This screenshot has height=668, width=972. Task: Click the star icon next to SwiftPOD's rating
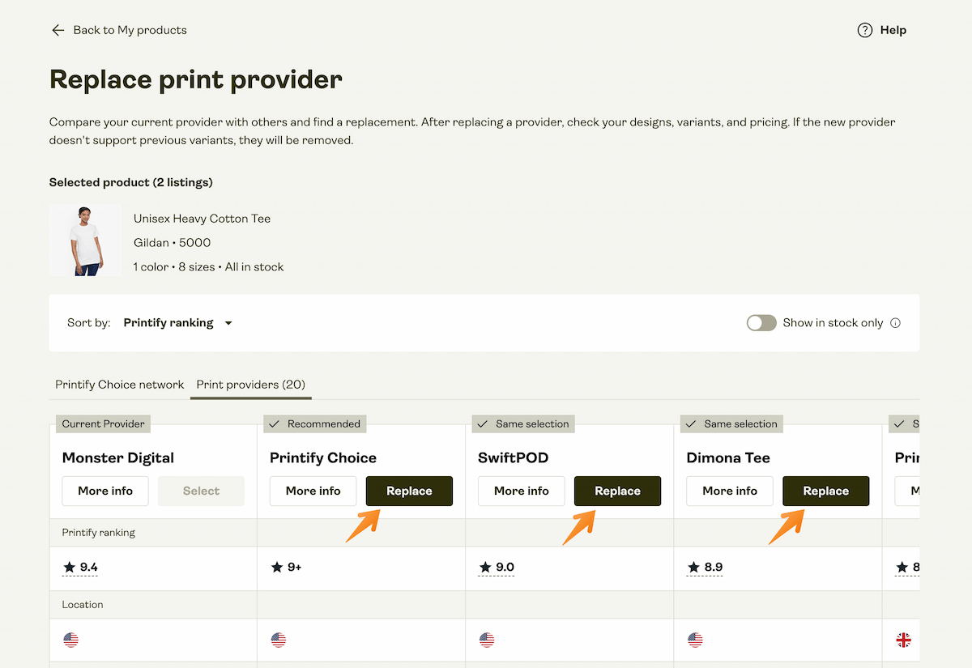click(484, 567)
